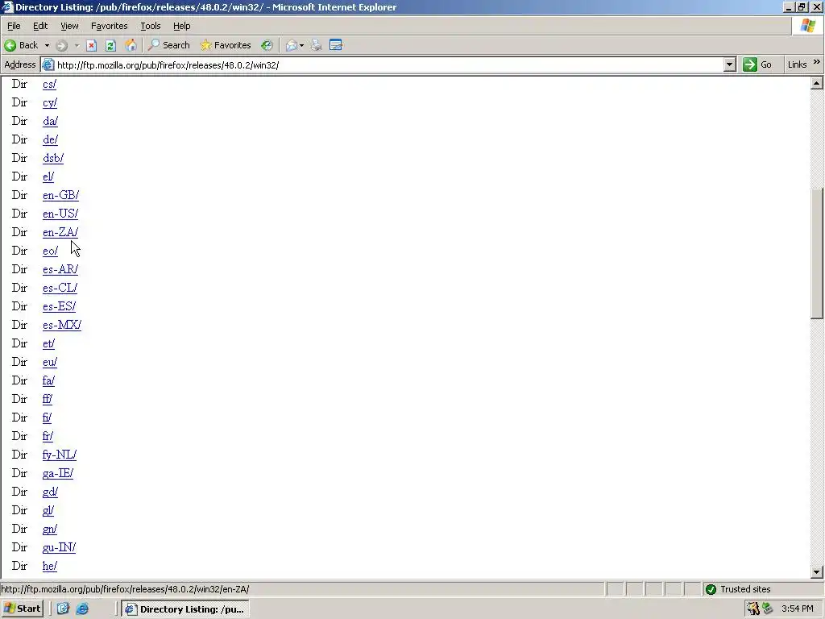
Task: Open the en-ZA/ directory link
Action: tap(60, 232)
